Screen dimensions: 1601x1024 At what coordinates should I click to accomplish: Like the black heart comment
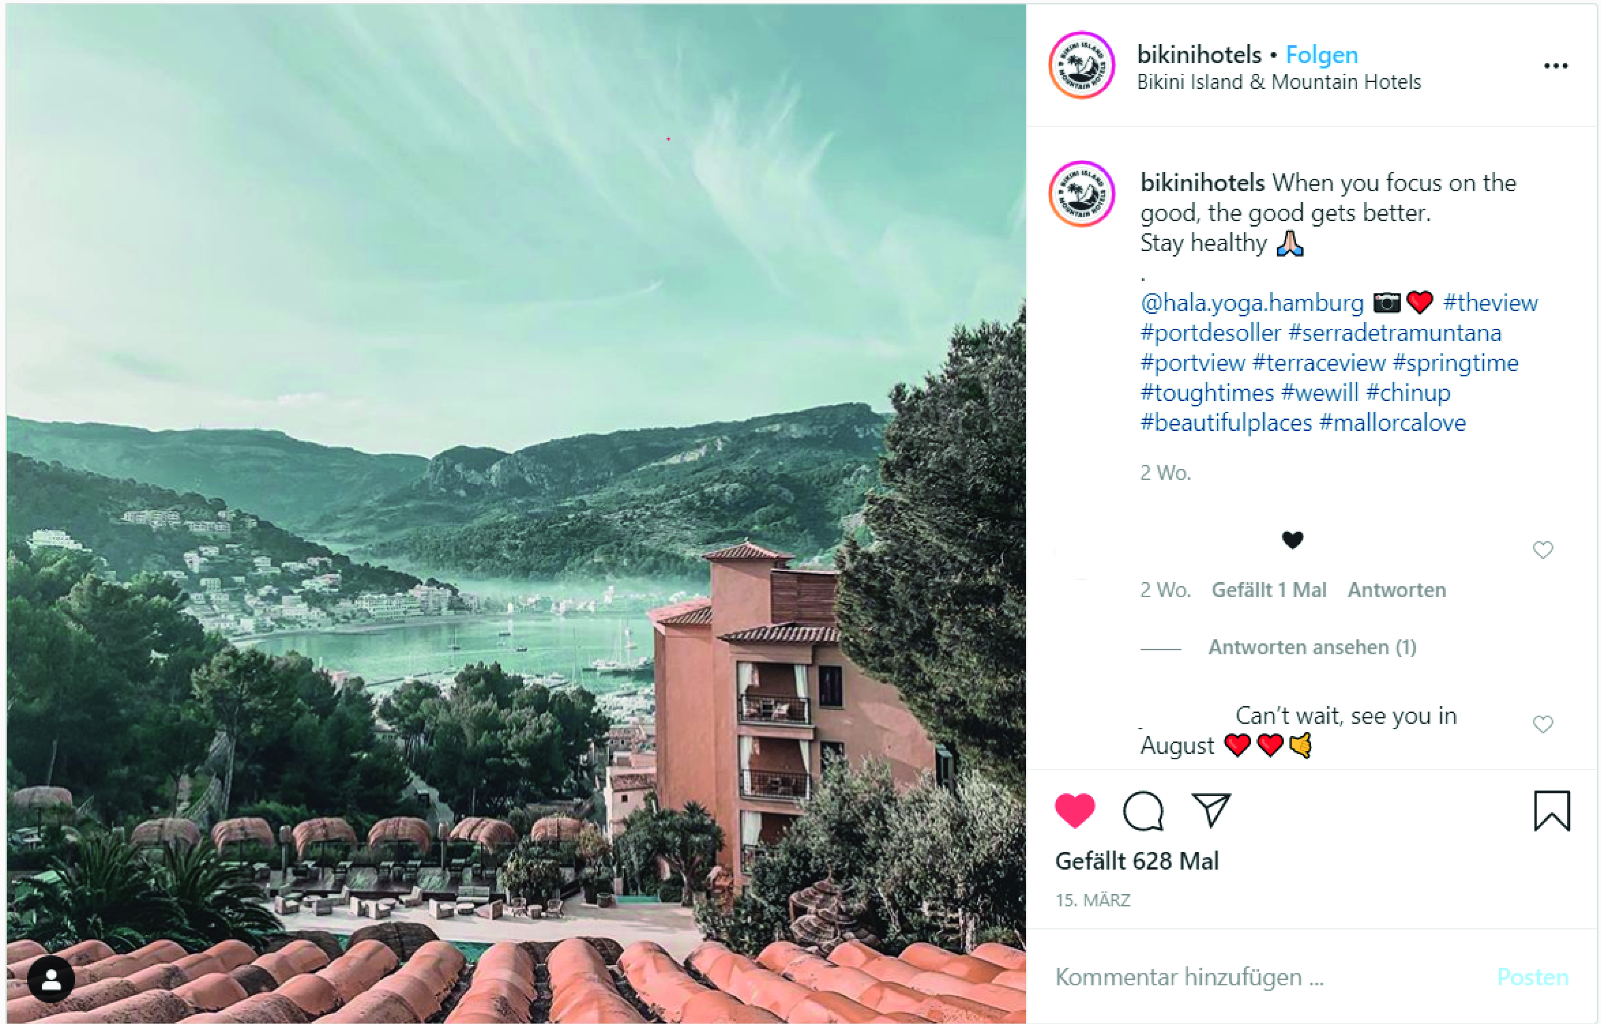[x=1542, y=550]
